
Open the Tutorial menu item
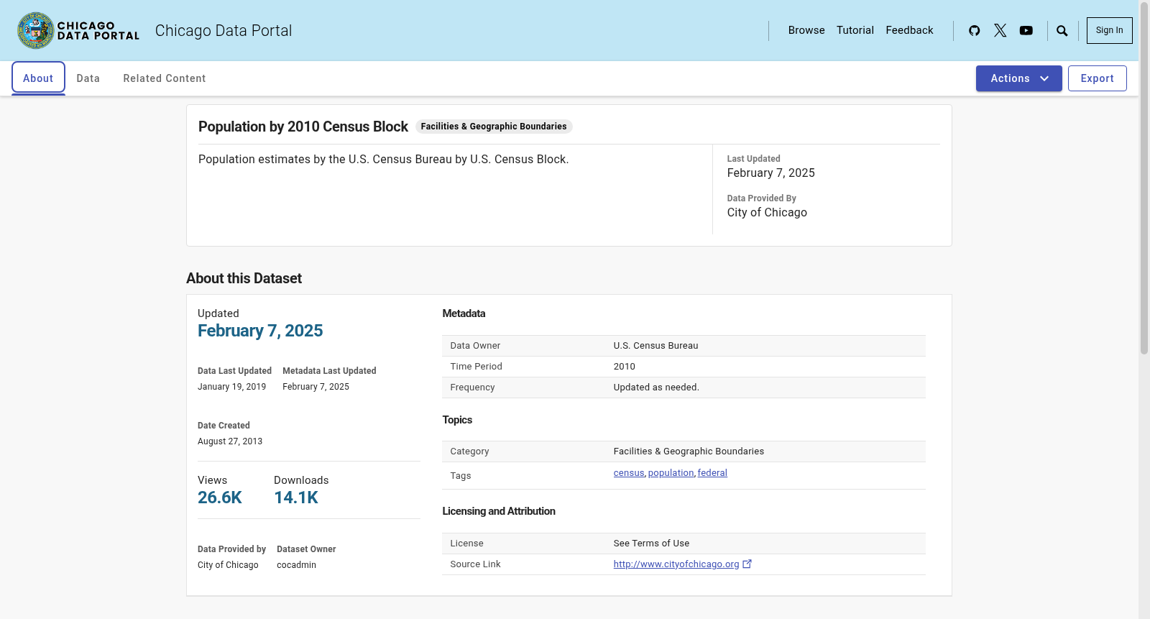(855, 30)
